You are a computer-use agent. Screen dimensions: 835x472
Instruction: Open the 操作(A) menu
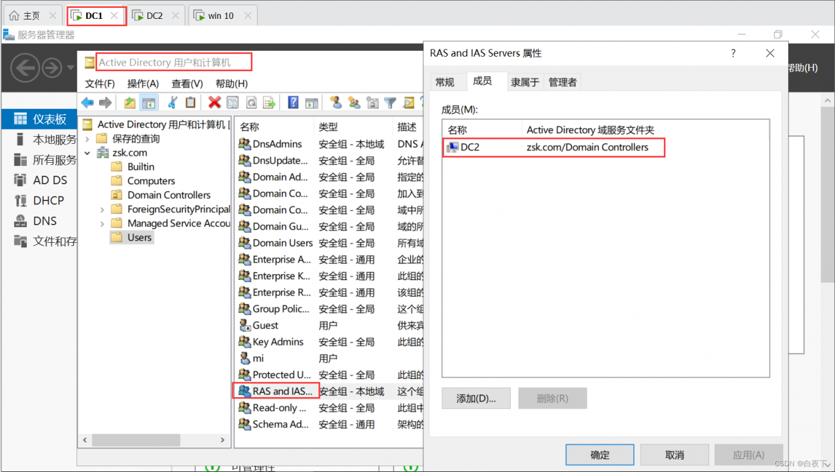click(x=143, y=84)
